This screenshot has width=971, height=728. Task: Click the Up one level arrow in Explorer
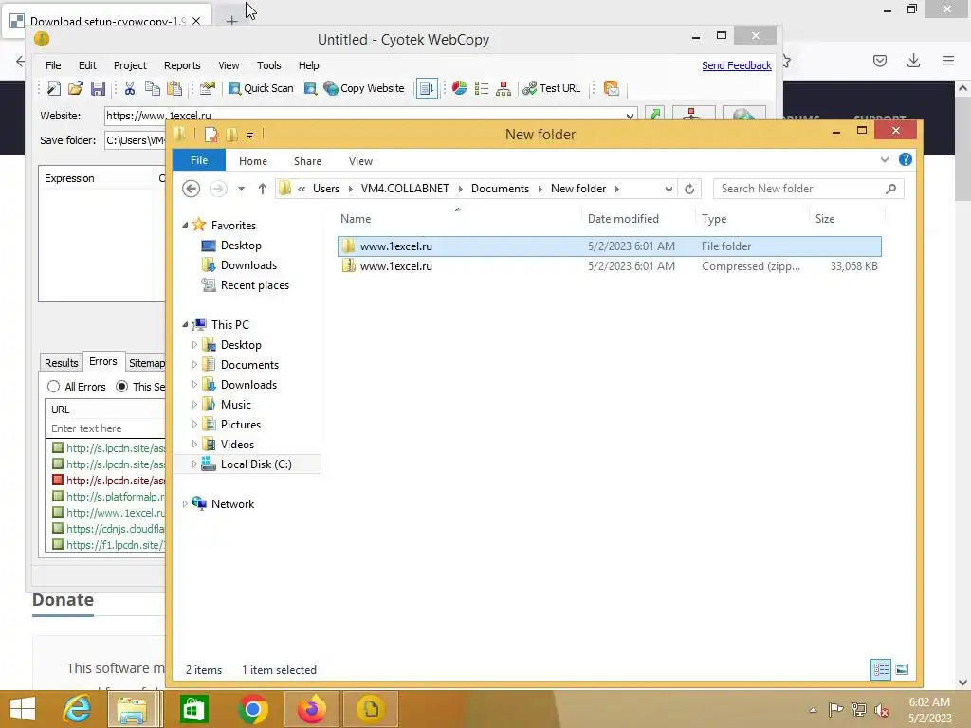(x=263, y=189)
